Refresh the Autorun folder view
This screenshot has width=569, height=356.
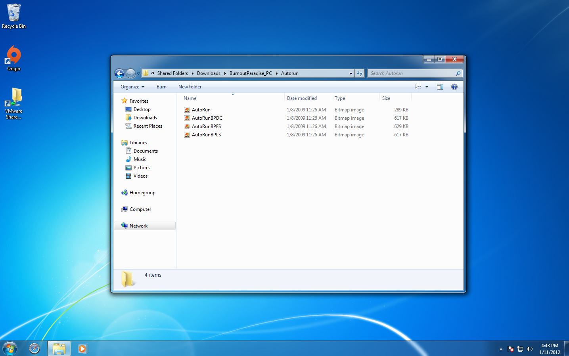(360, 73)
